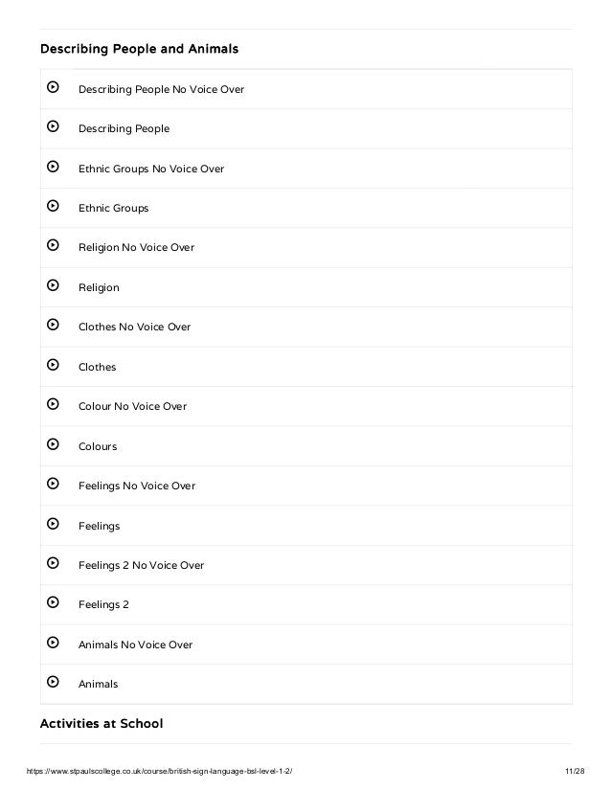Click play icon beside Colours
The image size is (611, 791).
click(x=54, y=446)
